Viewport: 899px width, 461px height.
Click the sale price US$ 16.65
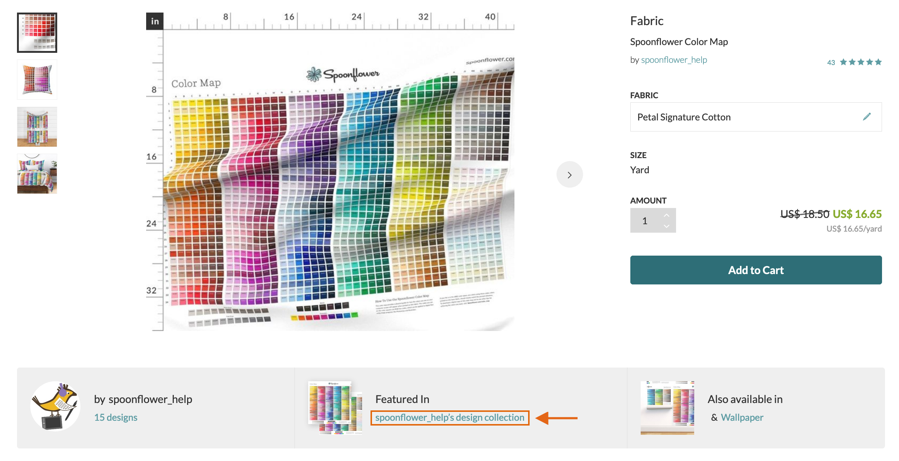[857, 214]
